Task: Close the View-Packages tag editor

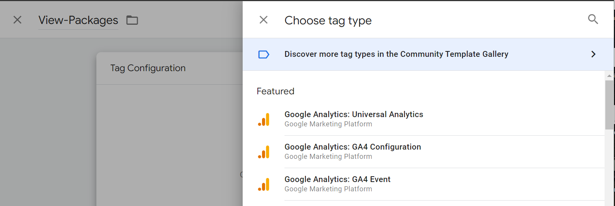Action: 17,20
